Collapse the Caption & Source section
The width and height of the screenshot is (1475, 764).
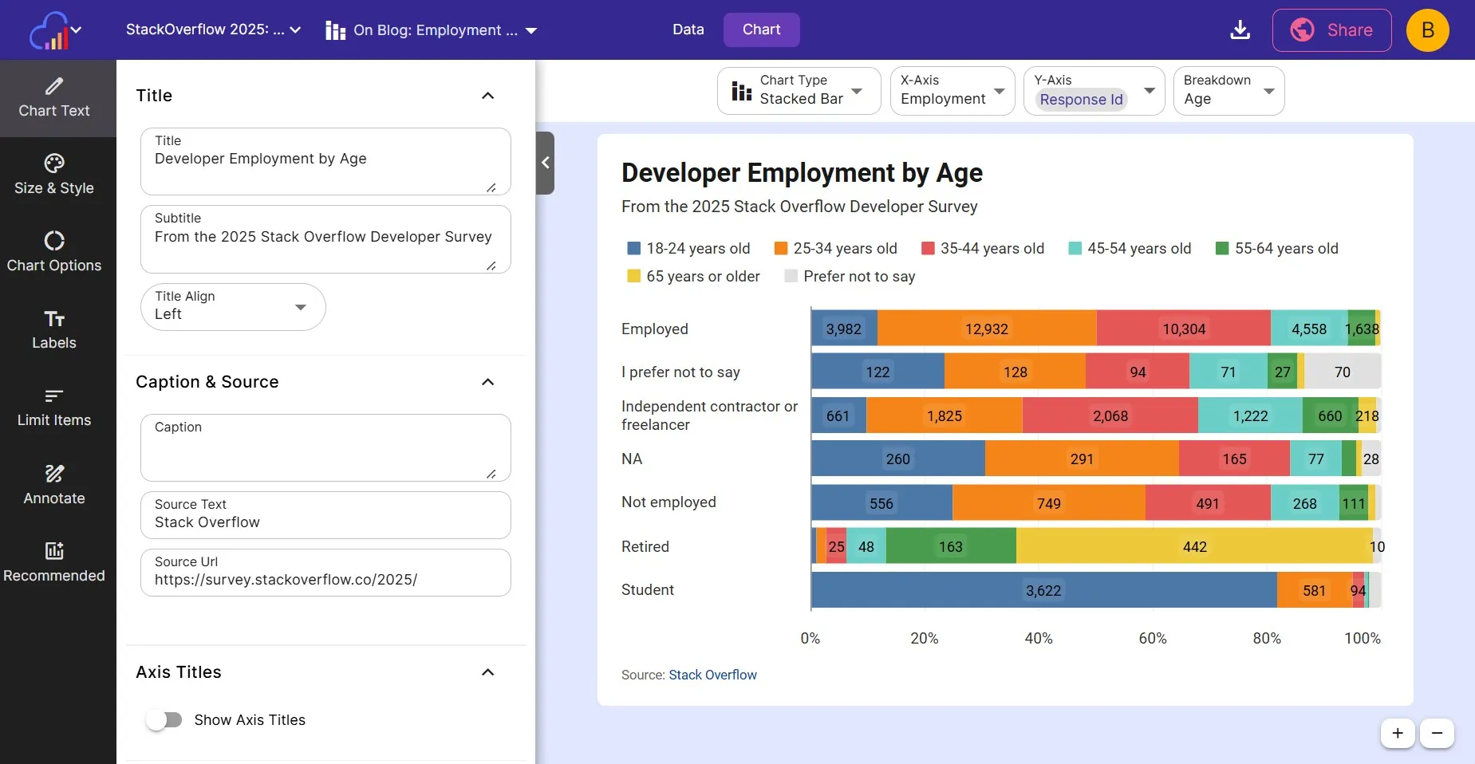(x=488, y=382)
